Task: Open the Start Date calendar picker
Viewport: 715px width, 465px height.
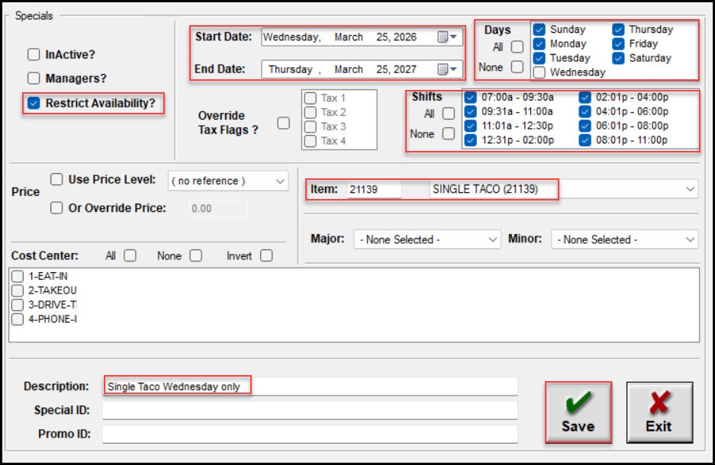Action: pos(447,37)
